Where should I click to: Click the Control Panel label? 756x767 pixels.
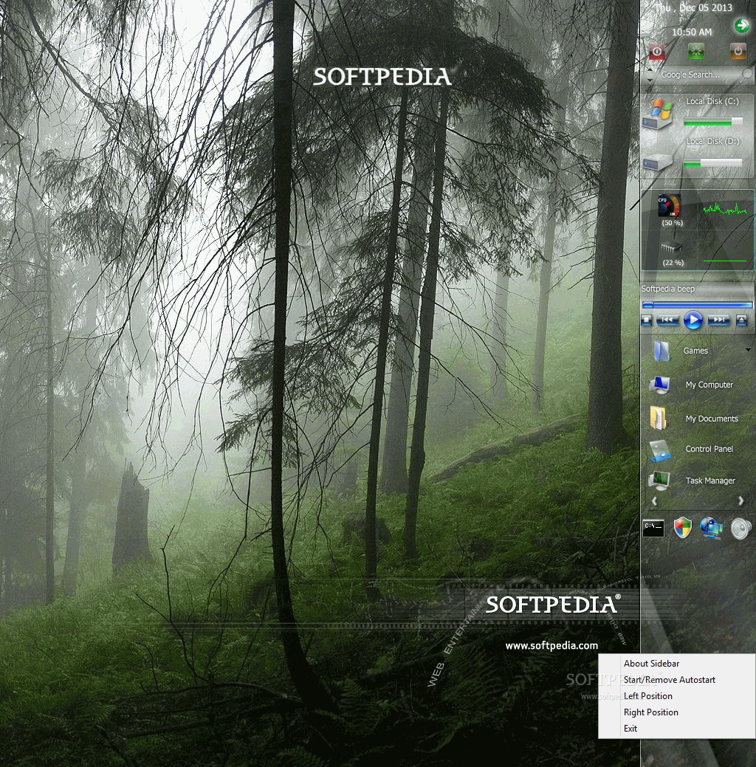(x=709, y=449)
